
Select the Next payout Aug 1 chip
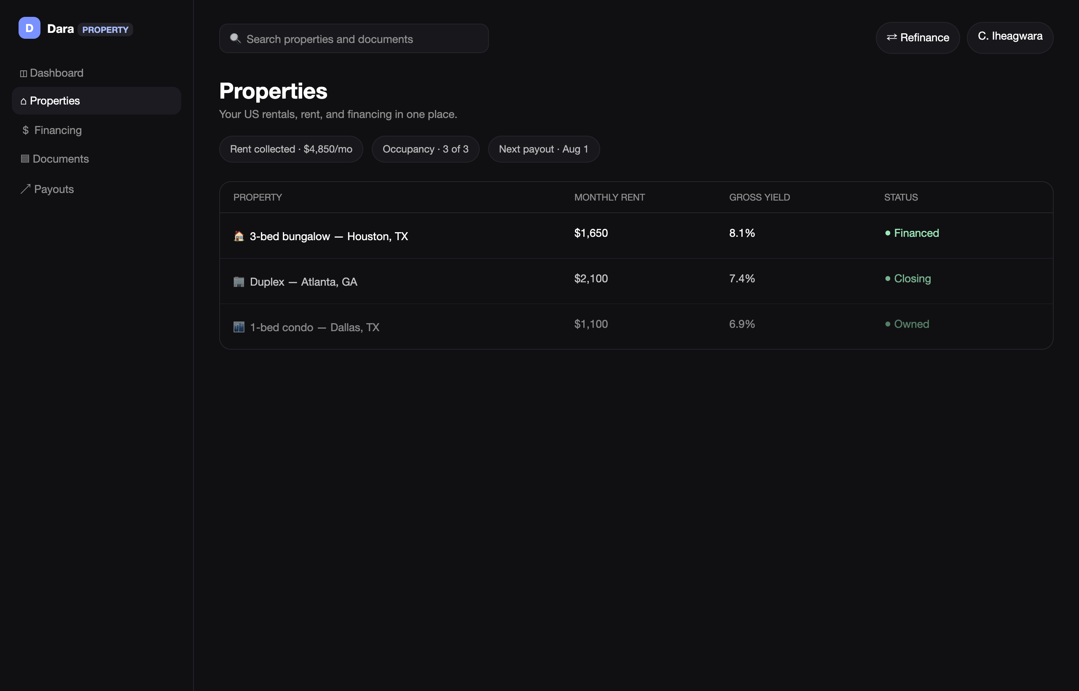544,149
